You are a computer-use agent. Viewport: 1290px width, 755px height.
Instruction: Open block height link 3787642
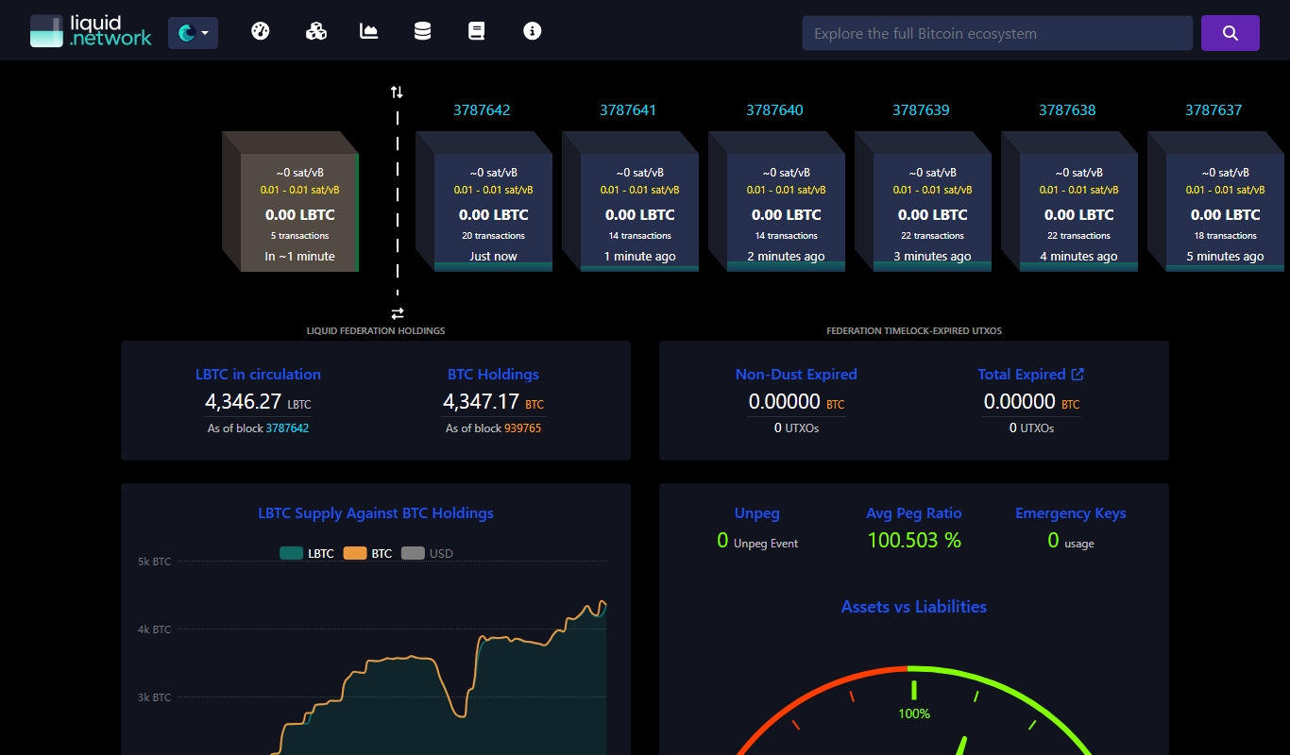click(x=482, y=110)
